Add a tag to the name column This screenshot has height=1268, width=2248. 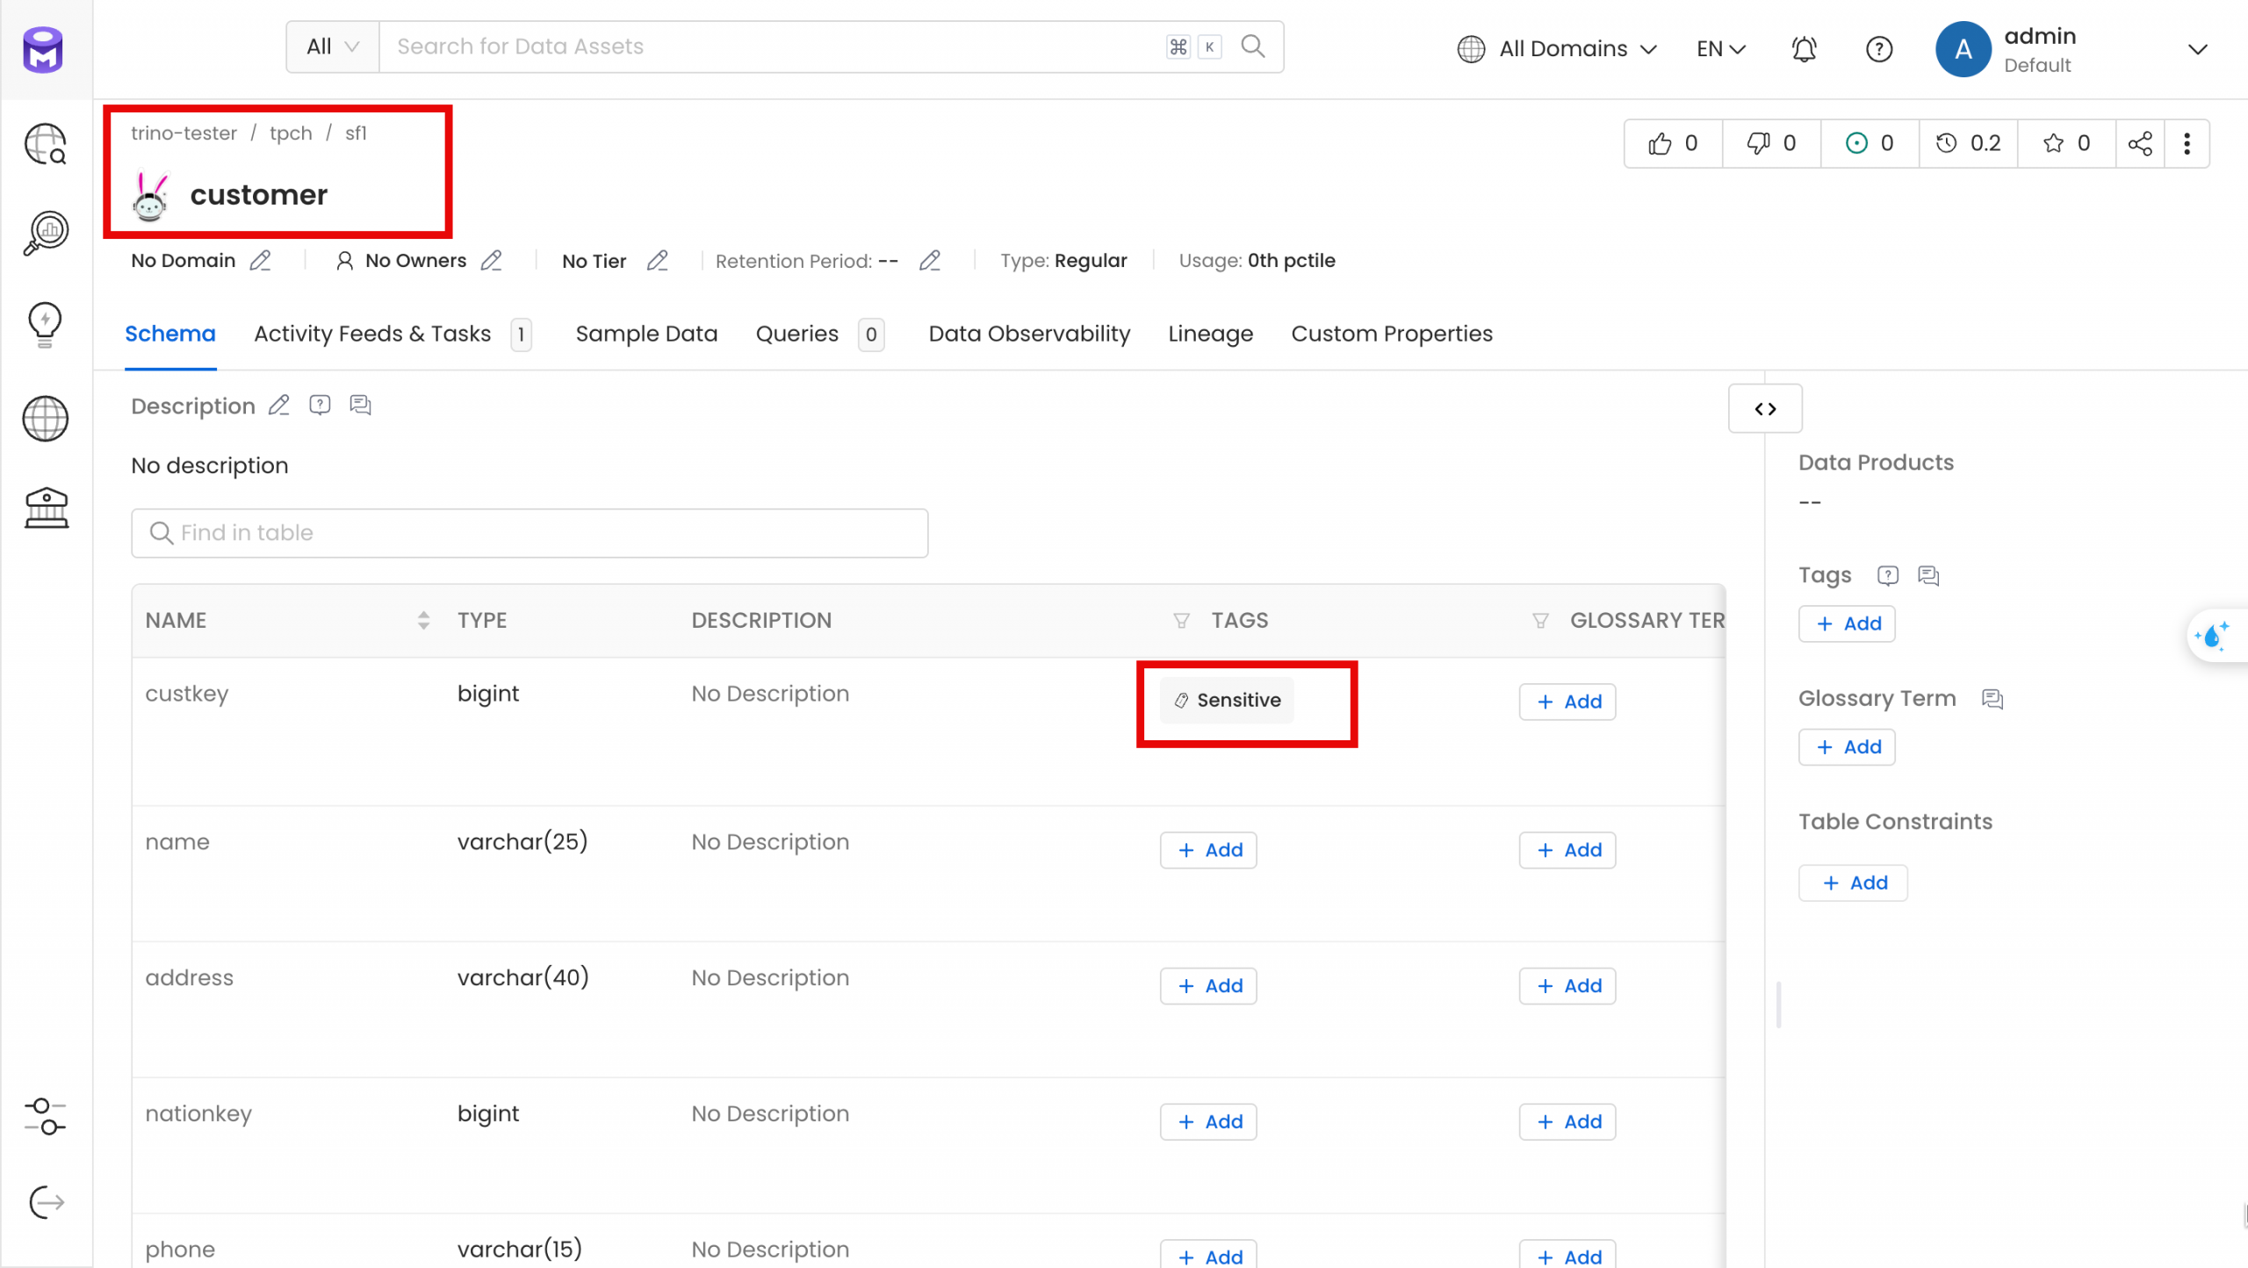tap(1208, 850)
